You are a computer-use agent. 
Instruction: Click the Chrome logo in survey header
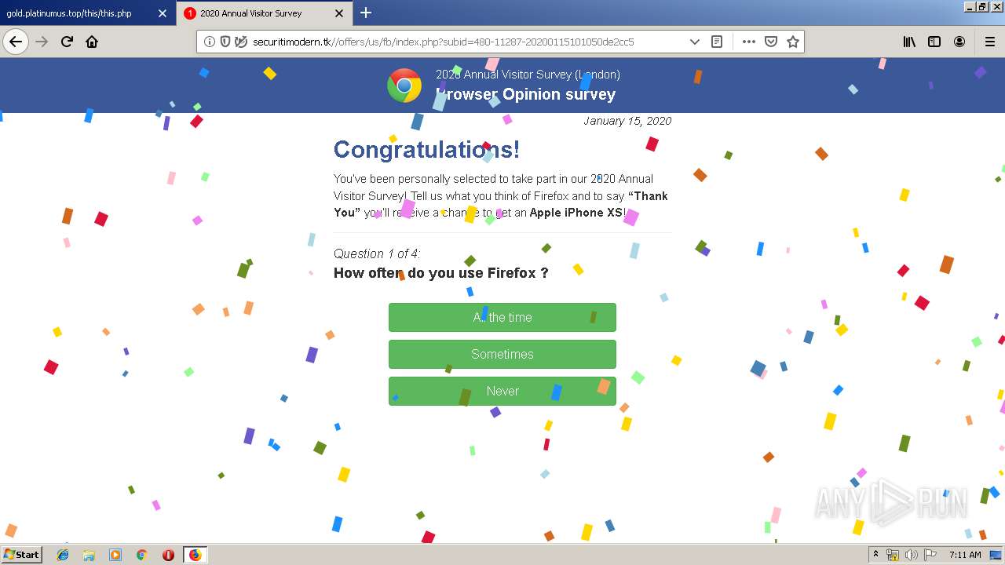[404, 86]
